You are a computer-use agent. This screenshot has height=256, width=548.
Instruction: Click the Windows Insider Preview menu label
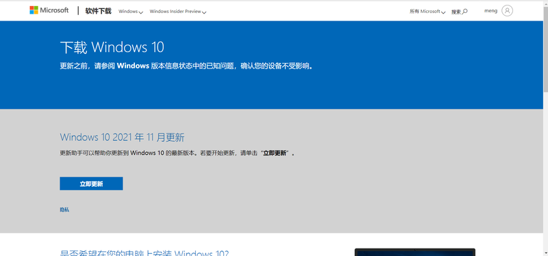coord(175,12)
